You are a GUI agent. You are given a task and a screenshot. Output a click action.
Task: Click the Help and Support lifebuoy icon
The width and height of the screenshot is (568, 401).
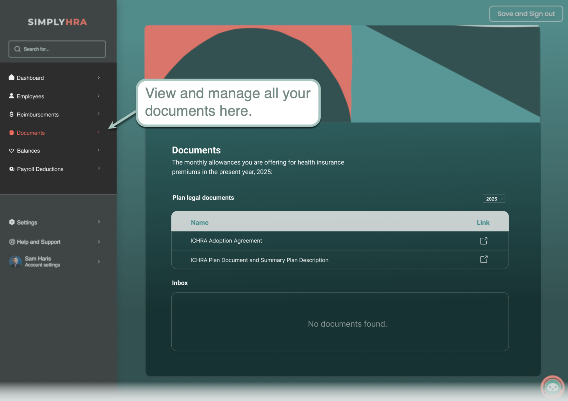click(12, 242)
